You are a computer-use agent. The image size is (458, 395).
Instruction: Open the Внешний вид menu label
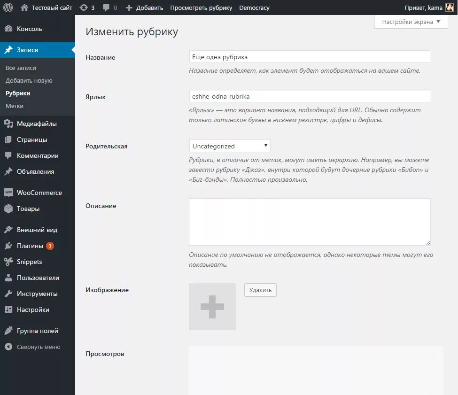click(37, 230)
